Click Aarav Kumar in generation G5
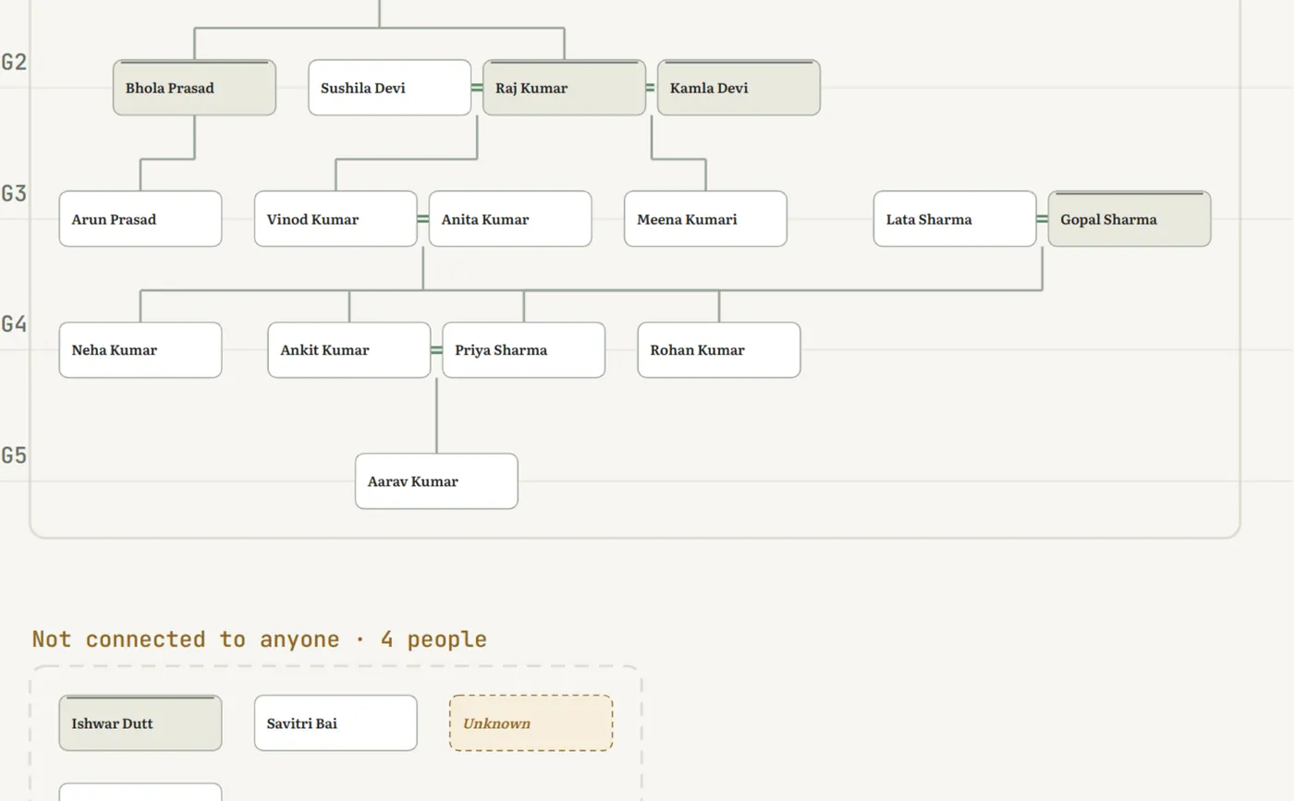Screen dimensions: 1294x801 click(x=436, y=481)
